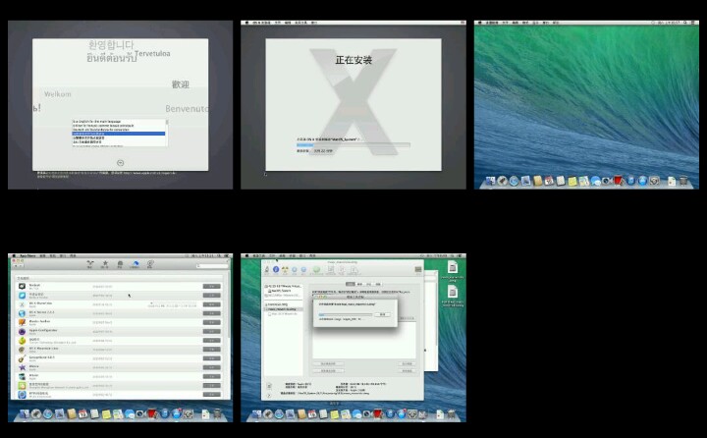Open Trash in the App Store screenshot's dock

(217, 414)
